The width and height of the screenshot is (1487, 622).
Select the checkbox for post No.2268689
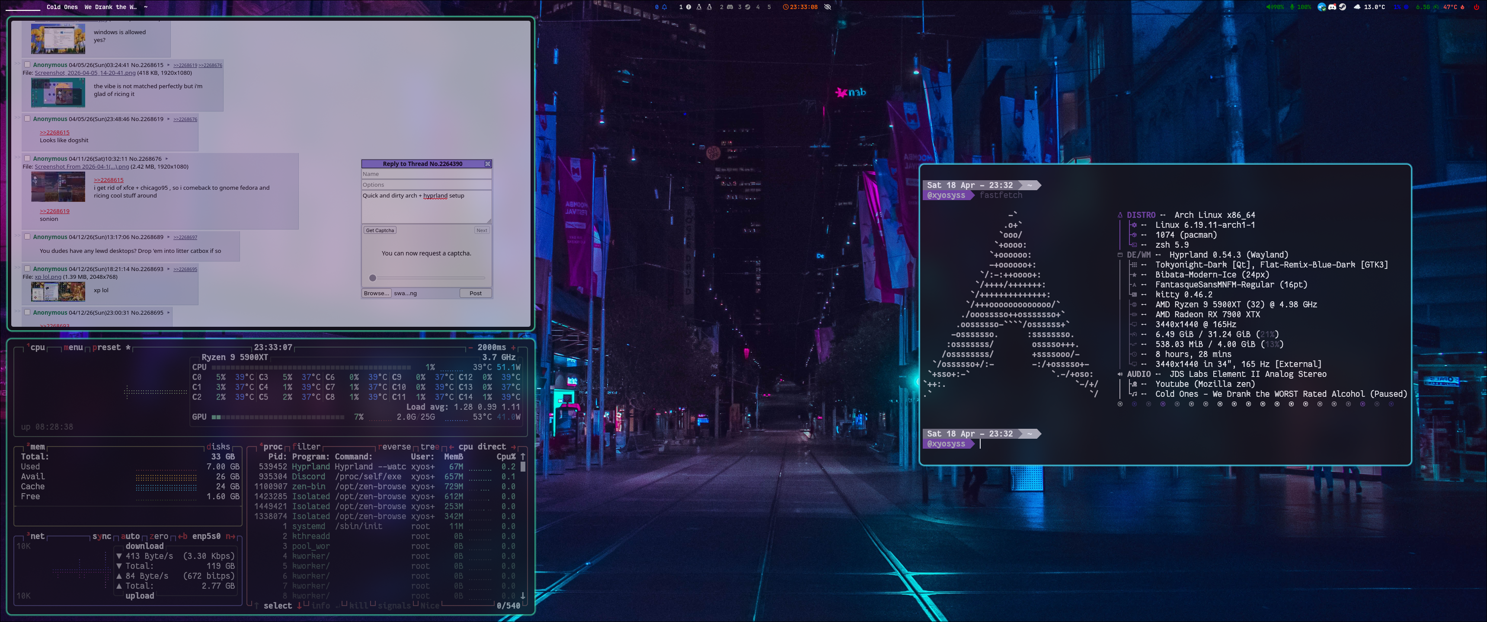(27, 236)
